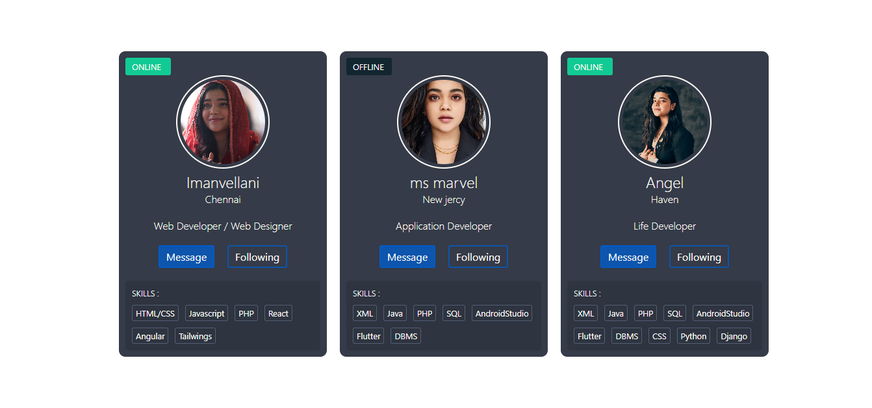Viewport: 872px width, 408px height.
Task: Choose the Tailwings skill tag
Action: click(195, 336)
